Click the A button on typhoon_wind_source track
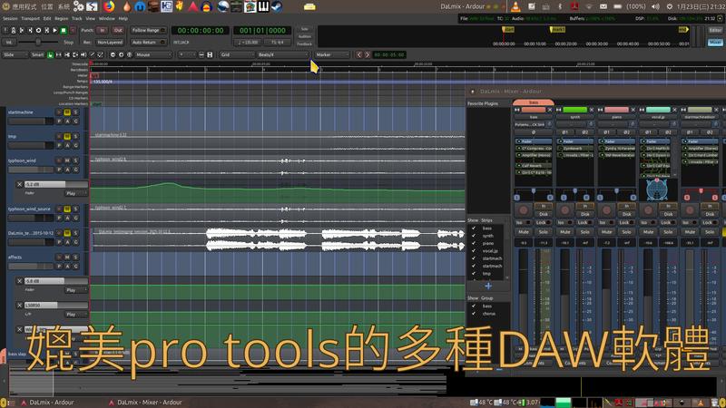 point(67,218)
